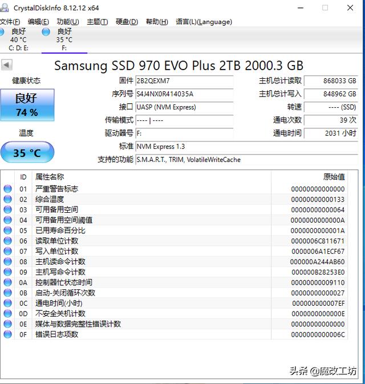This screenshot has width=365, height=384.
Task: Click power on count value 39 次
Action: pos(331,120)
